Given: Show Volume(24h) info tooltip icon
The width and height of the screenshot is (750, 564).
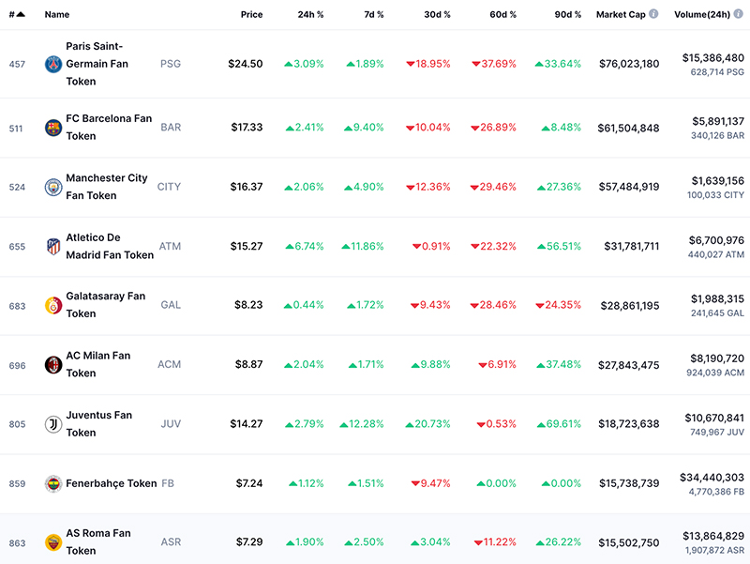Looking at the screenshot, I should [739, 14].
